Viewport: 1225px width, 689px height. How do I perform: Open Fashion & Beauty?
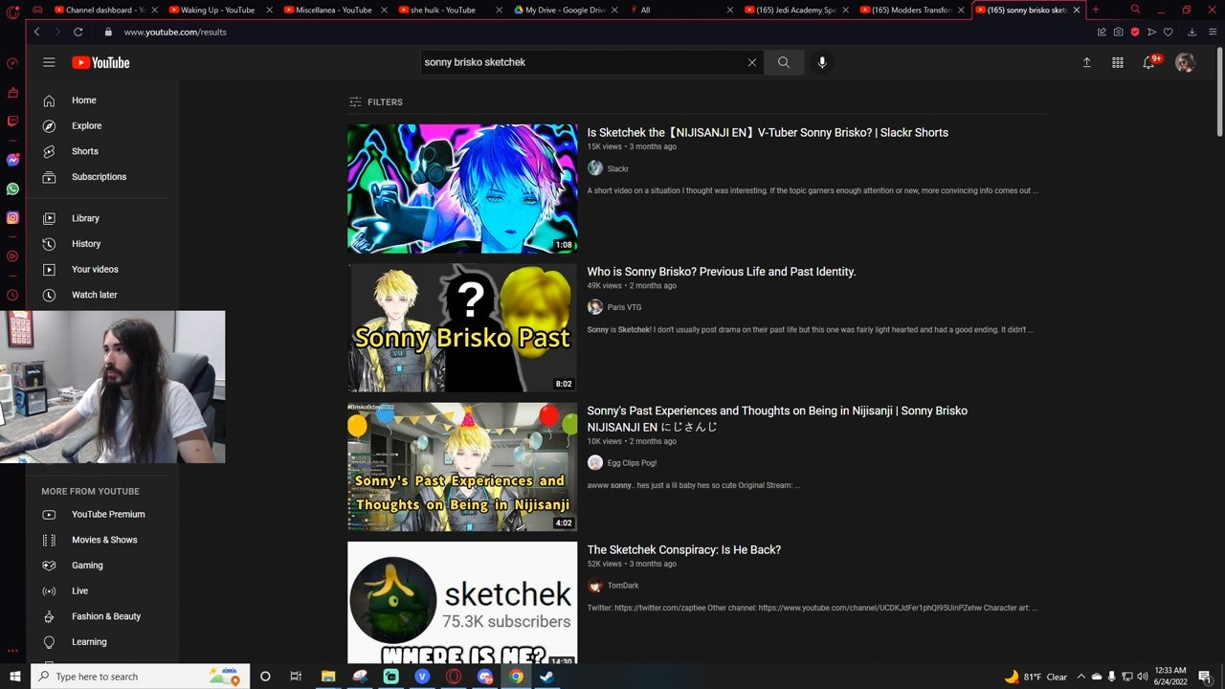click(105, 616)
